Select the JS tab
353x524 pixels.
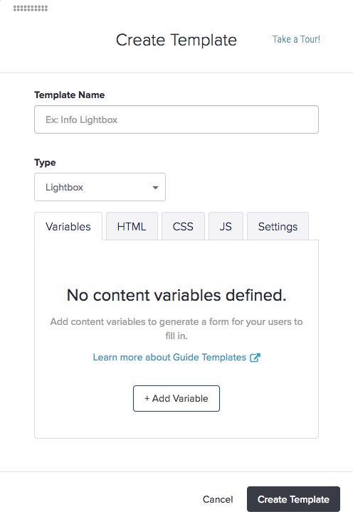click(226, 227)
